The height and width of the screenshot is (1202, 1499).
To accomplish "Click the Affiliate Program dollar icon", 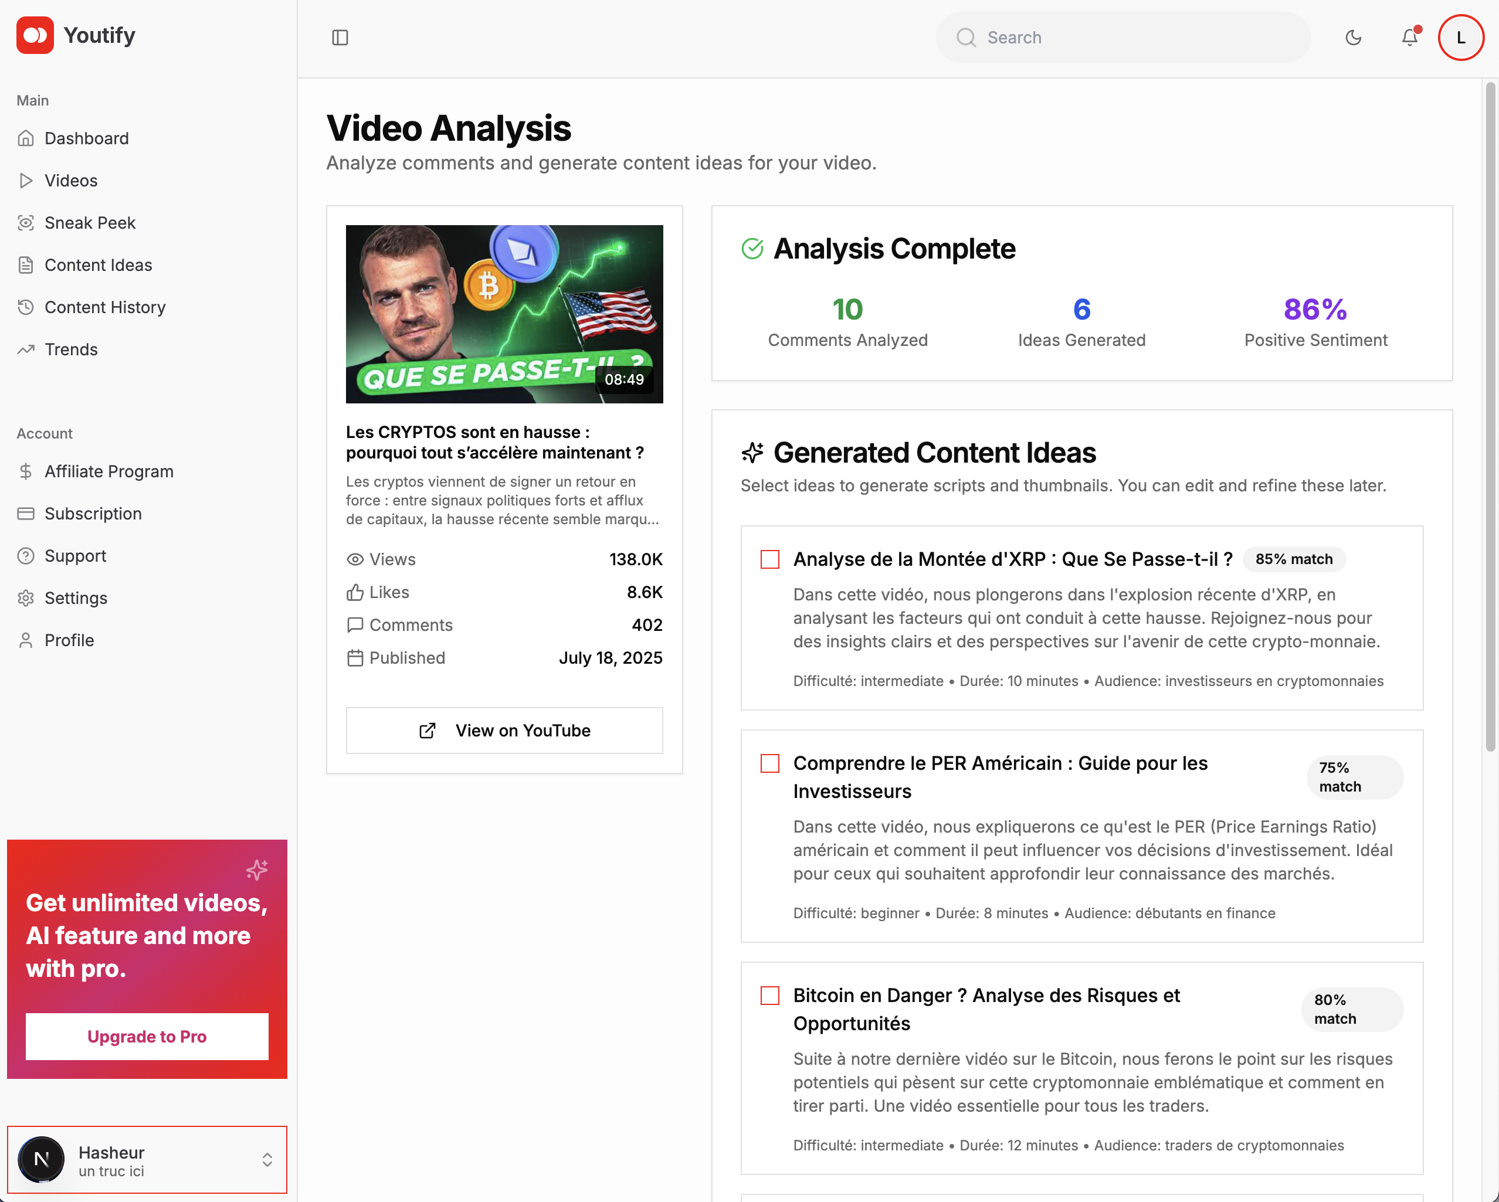I will [26, 471].
